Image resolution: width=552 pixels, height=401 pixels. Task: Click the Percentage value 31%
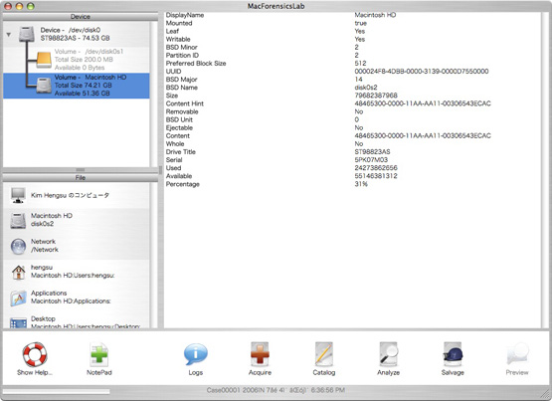(361, 184)
